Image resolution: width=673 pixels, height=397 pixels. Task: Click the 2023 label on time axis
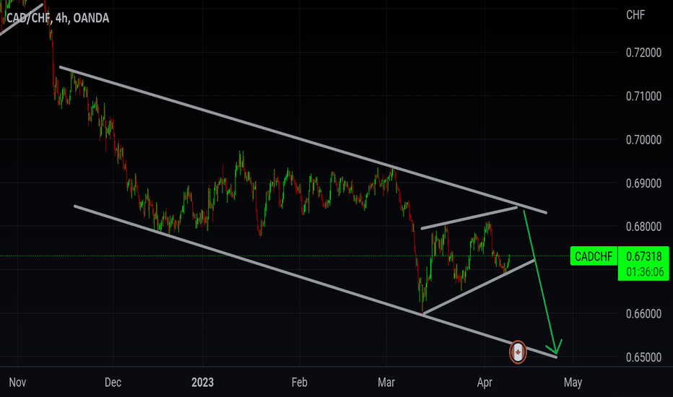(203, 382)
